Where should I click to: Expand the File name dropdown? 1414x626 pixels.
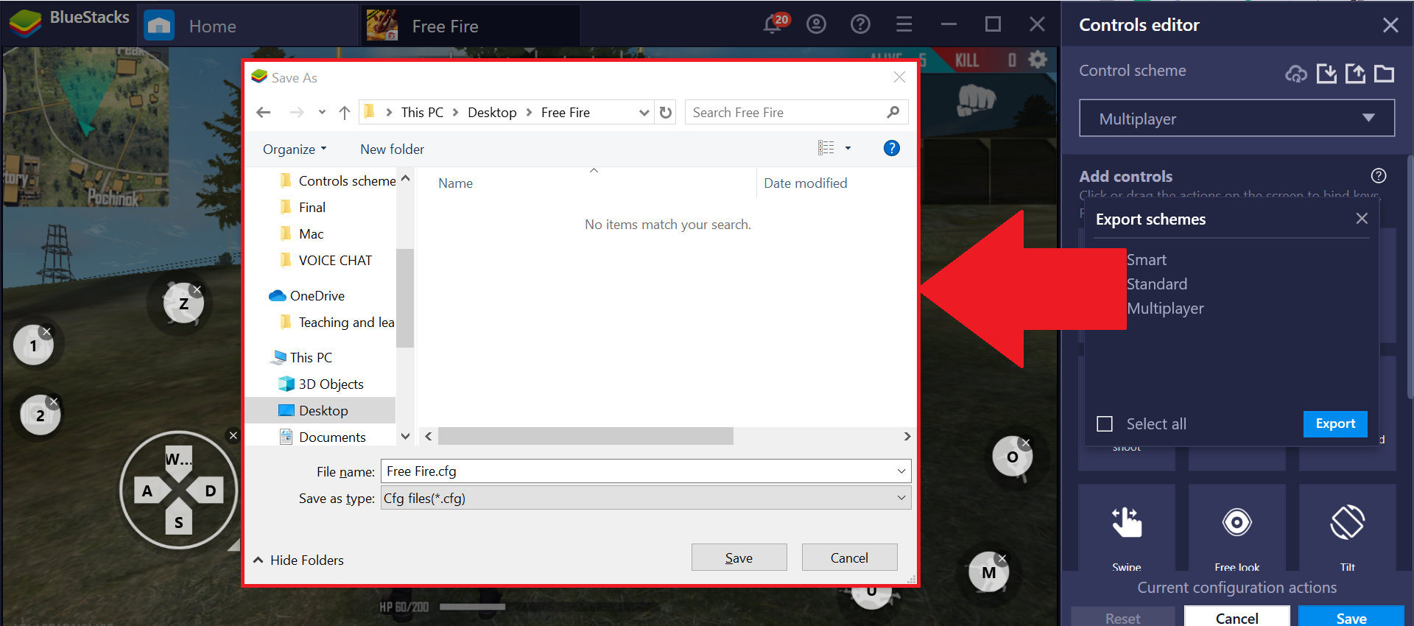click(901, 471)
